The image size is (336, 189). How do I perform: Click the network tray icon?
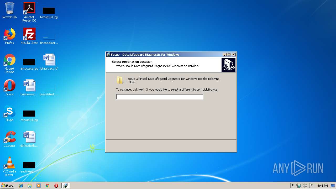click(298, 186)
